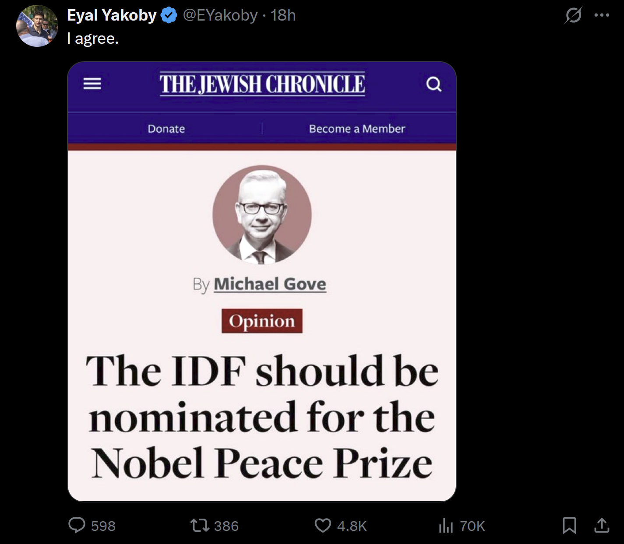Click the Michael Gove author link
The width and height of the screenshot is (624, 544).
[270, 284]
